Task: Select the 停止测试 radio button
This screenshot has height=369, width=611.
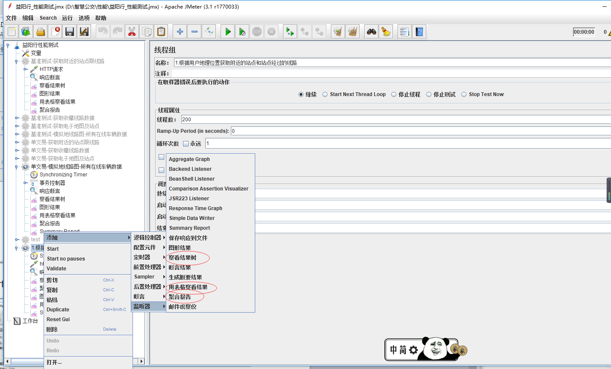Action: pyautogui.click(x=429, y=94)
